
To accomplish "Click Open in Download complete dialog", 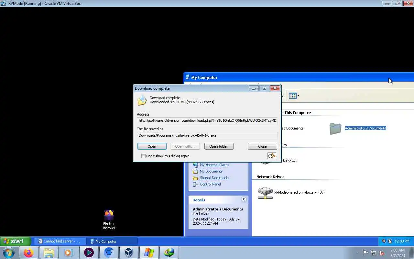I will pos(152,146).
